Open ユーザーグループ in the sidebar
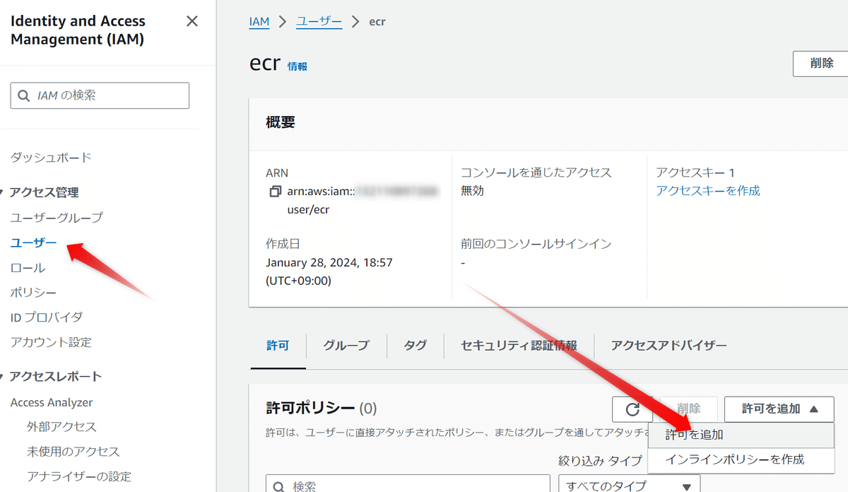This screenshot has width=848, height=492. pos(57,218)
